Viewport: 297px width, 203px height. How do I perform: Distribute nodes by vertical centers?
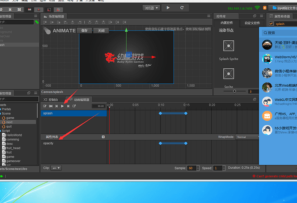click(x=96, y=22)
